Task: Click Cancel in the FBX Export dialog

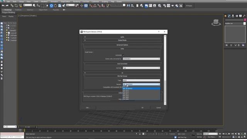Action: tap(159, 108)
